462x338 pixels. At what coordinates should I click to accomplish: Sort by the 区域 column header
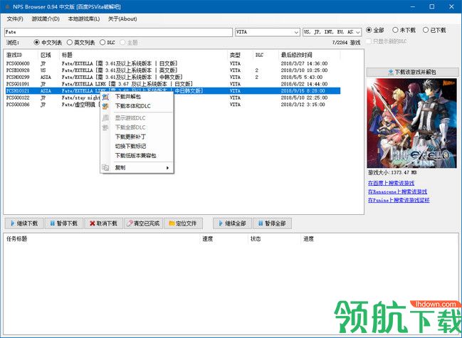click(x=48, y=55)
